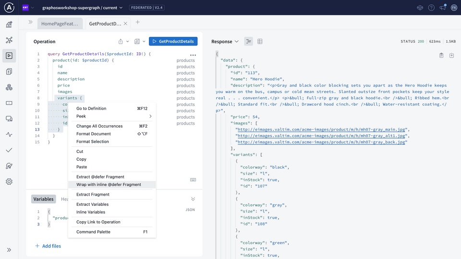The image size is (461, 259).
Task: Switch response to JSON view
Action: [x=248, y=41]
